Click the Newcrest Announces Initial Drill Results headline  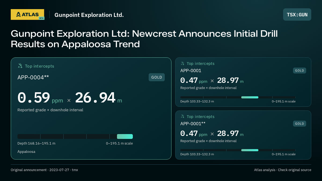coord(144,39)
